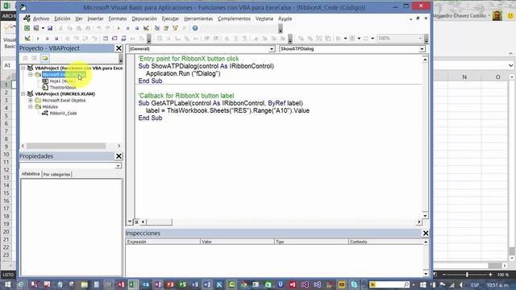Close the Proyecto panel with X
The width and height of the screenshot is (516, 290).
[x=119, y=48]
